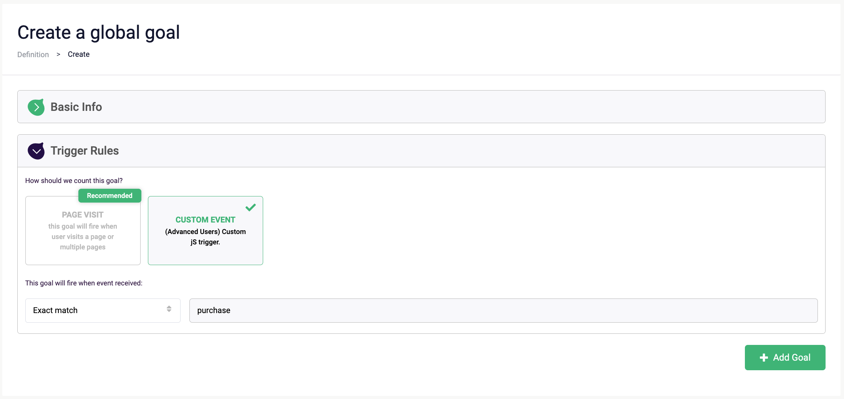Screen dimensions: 844x399
Task: Click the dark chevron icon beside Trigger Rules
Action: [36, 151]
